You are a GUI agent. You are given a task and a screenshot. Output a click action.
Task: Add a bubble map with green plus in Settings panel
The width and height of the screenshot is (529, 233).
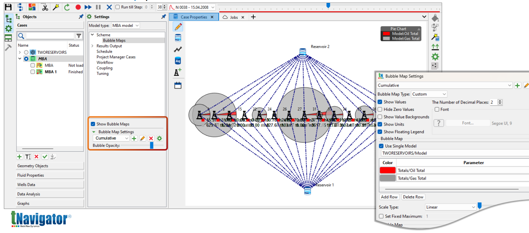coord(134,138)
